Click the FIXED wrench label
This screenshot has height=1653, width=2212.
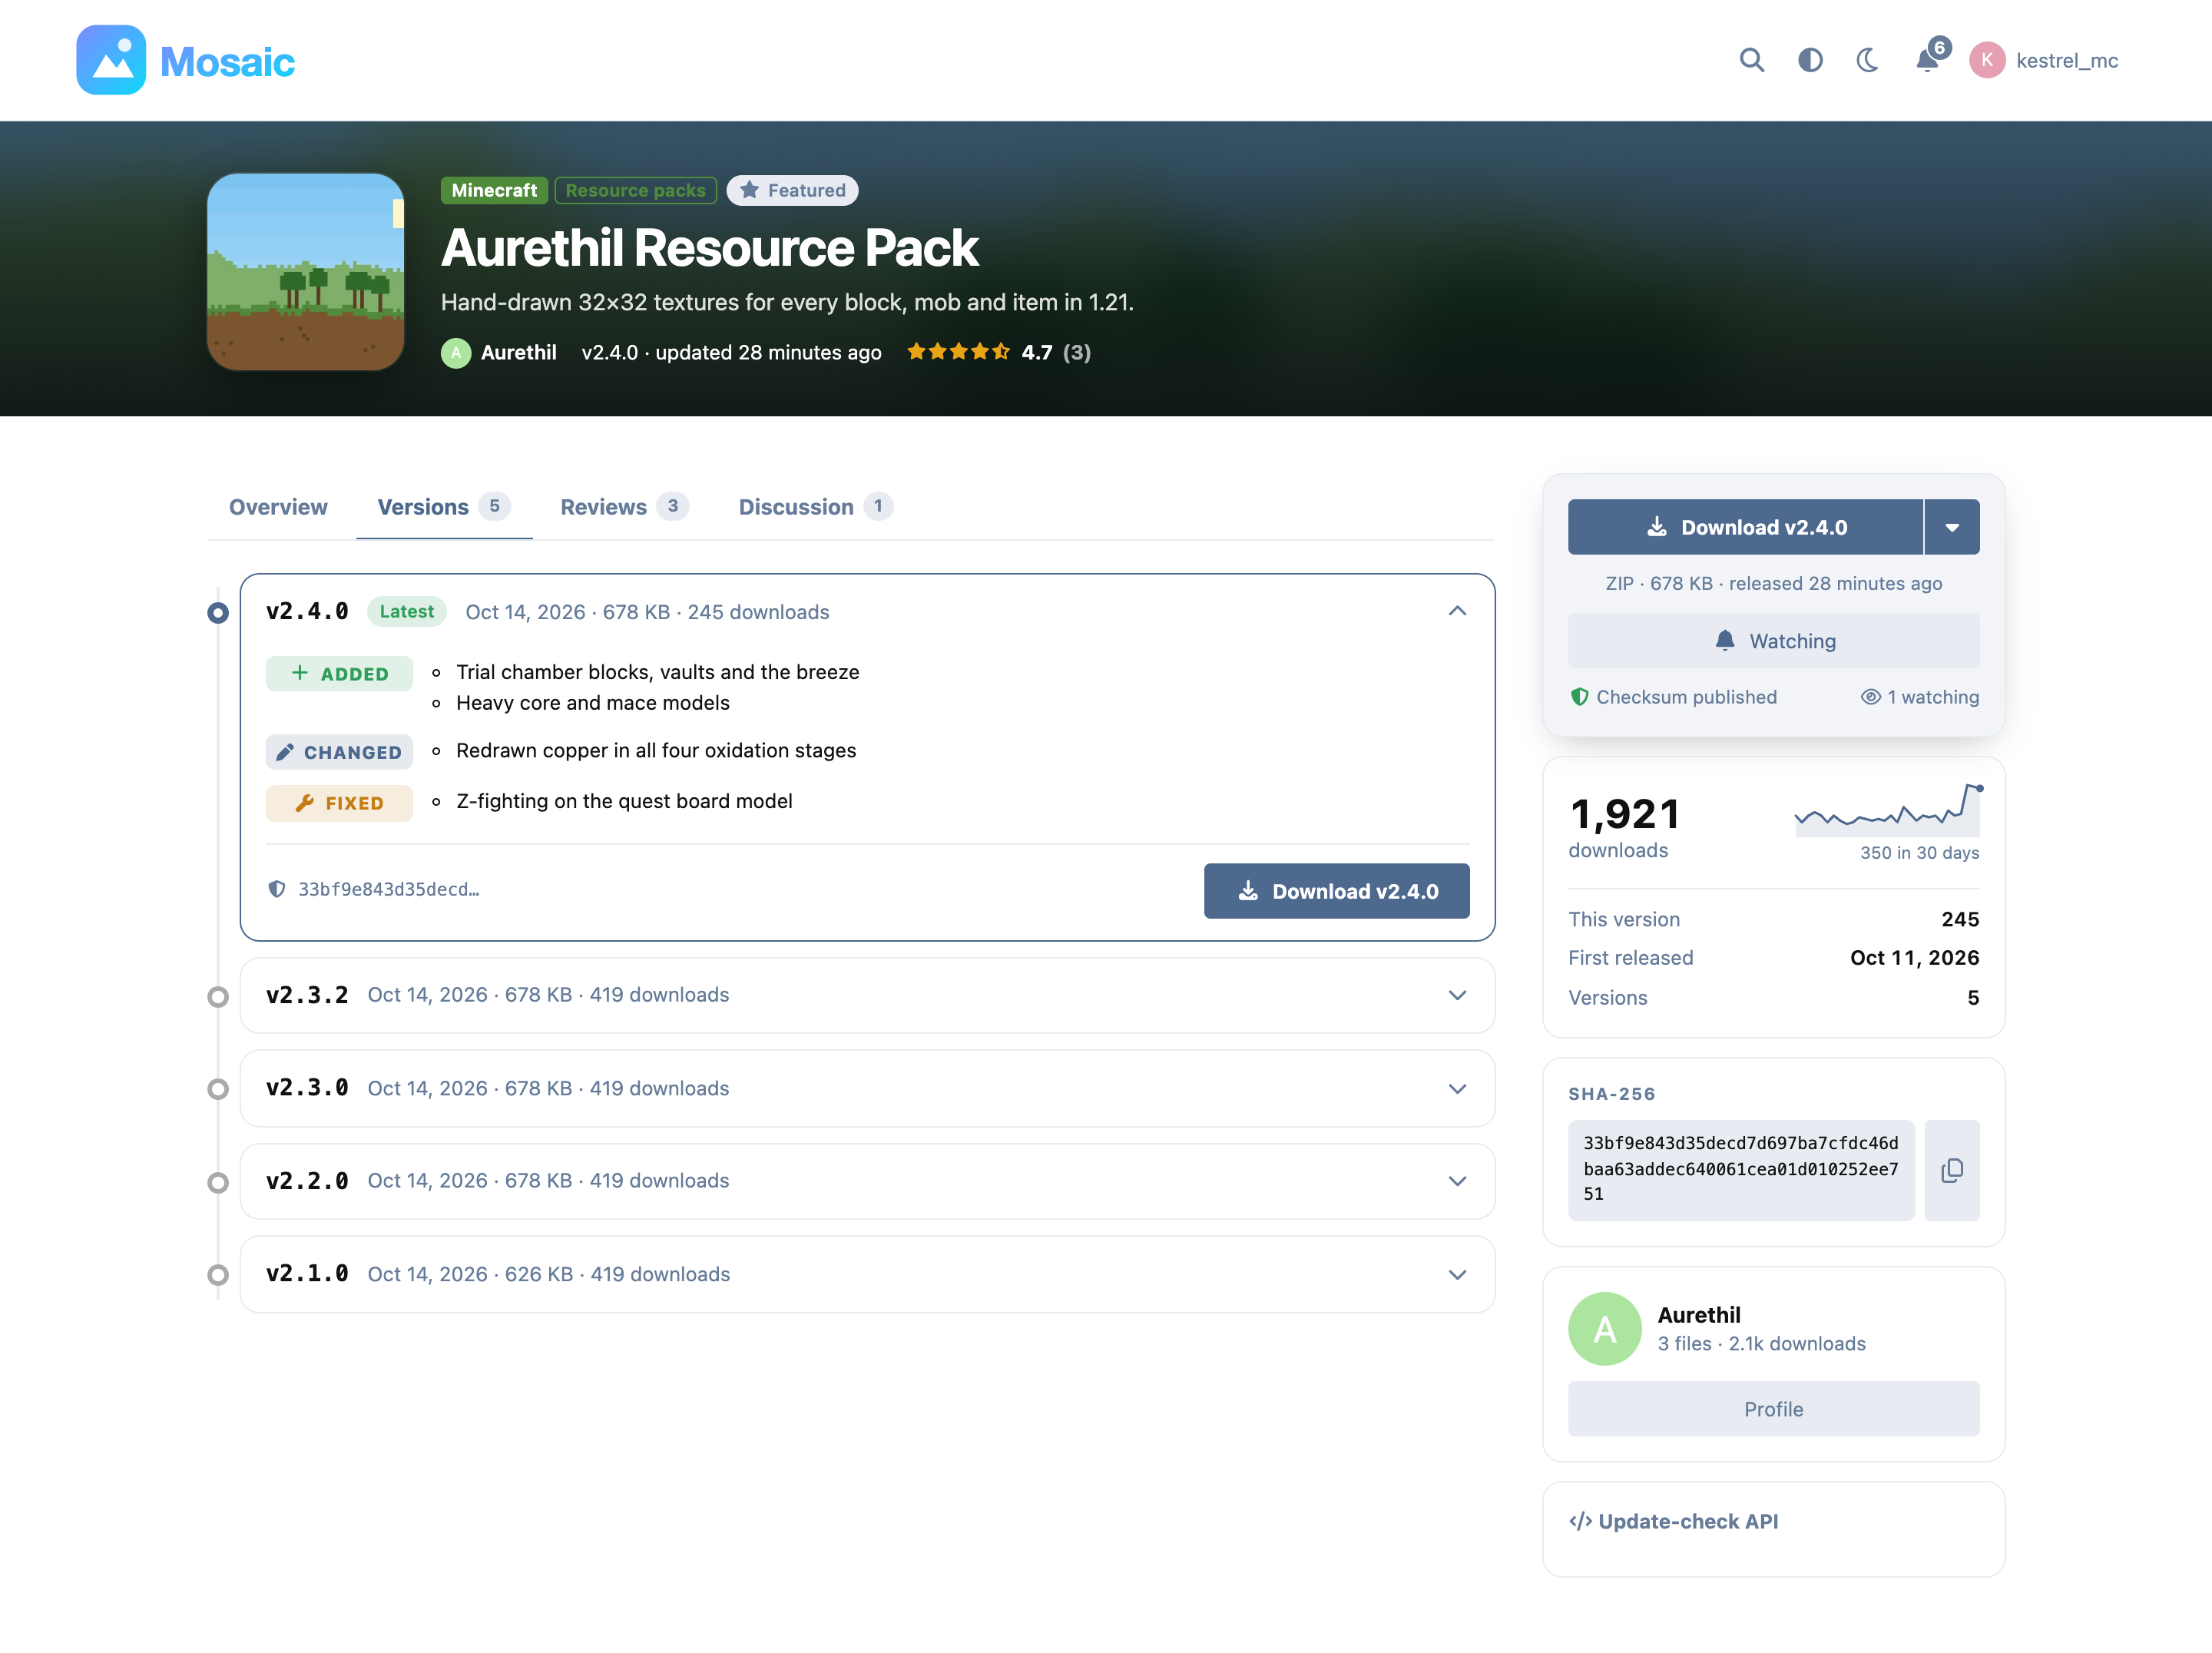(x=339, y=803)
